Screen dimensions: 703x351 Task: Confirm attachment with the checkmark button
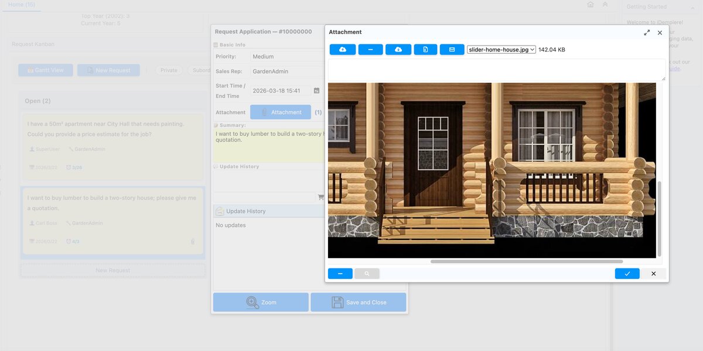coord(627,273)
